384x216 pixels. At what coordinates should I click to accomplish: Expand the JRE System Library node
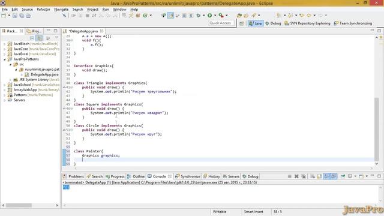[x=10, y=80]
